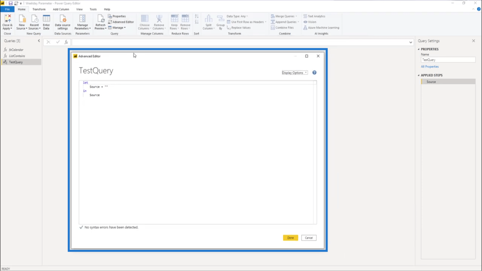Switch to the Add Column tab
The height and width of the screenshot is (271, 482).
(61, 9)
